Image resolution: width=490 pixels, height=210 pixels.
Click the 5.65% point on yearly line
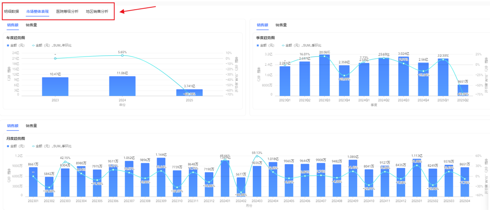tap(122, 55)
